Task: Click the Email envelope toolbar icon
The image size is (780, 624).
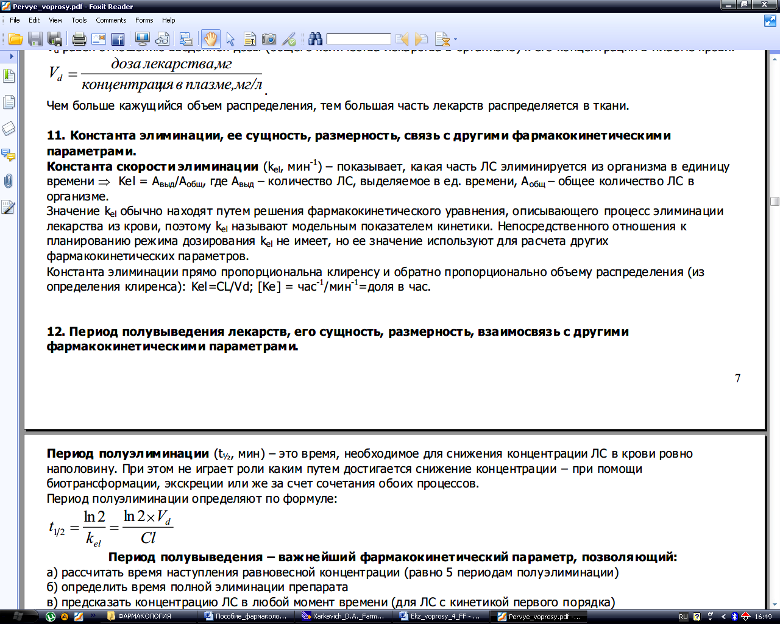Action: pyautogui.click(x=99, y=39)
